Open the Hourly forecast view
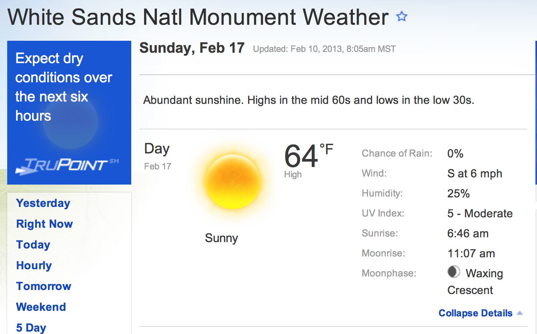The width and height of the screenshot is (537, 334). point(34,265)
